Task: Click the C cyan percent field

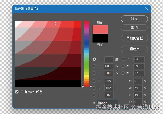Action: tap(138, 81)
